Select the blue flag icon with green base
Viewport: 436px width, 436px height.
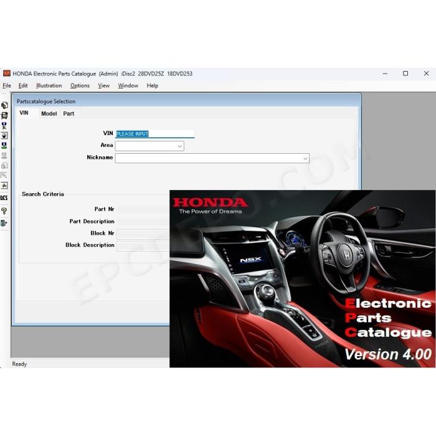(x=4, y=145)
